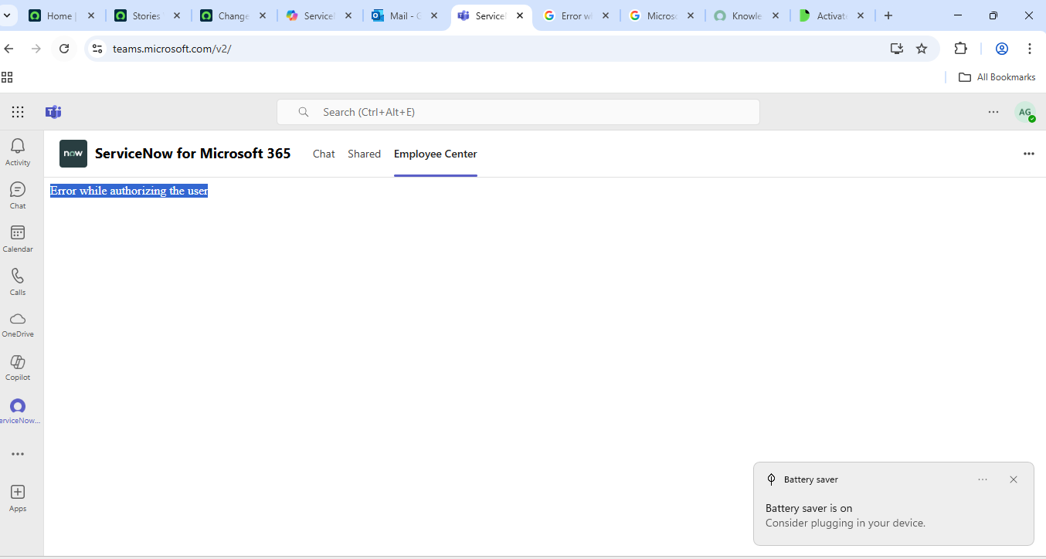Image resolution: width=1046 pixels, height=559 pixels.
Task: Open the bookmarks bar apps grid
Action: pos(7,76)
